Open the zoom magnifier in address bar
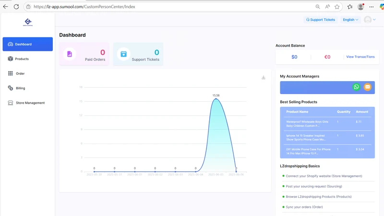The width and height of the screenshot is (384, 216). coord(318,7)
